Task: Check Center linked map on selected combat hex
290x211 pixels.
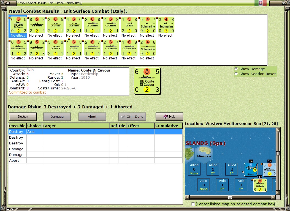Action: 193,204
